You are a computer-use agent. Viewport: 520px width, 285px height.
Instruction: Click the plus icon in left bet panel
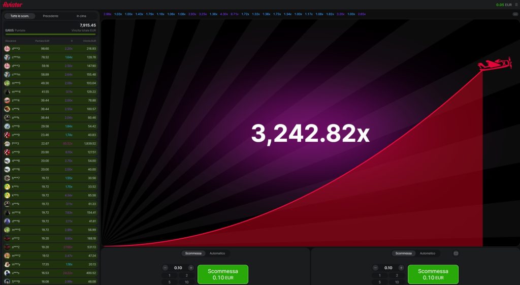pos(191,268)
